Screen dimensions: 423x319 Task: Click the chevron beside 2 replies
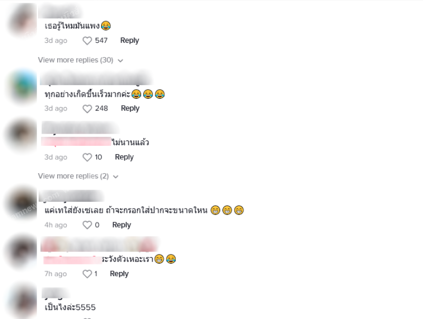pyautogui.click(x=116, y=177)
